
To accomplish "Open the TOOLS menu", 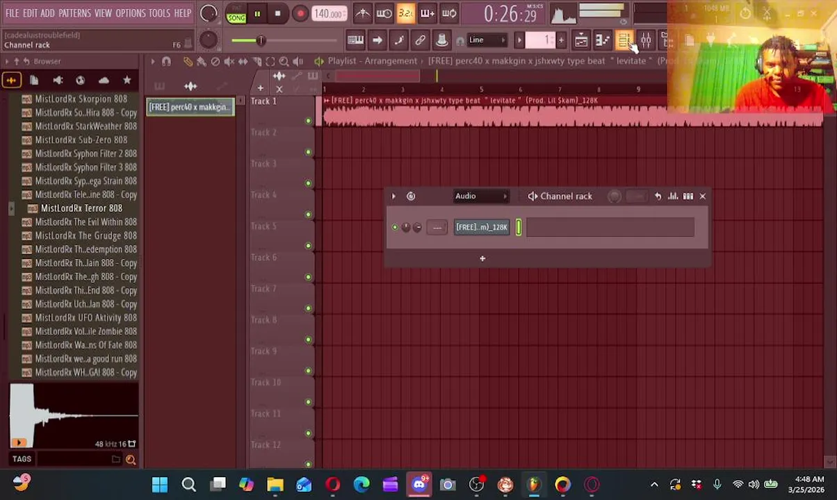I will (159, 13).
